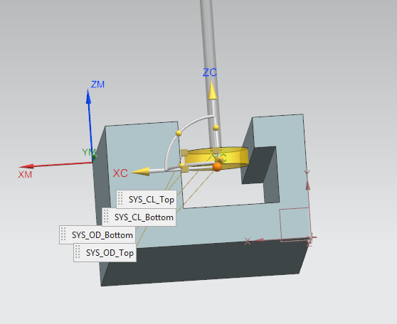Click the YM axis label
This screenshot has height=324, width=397.
89,152
